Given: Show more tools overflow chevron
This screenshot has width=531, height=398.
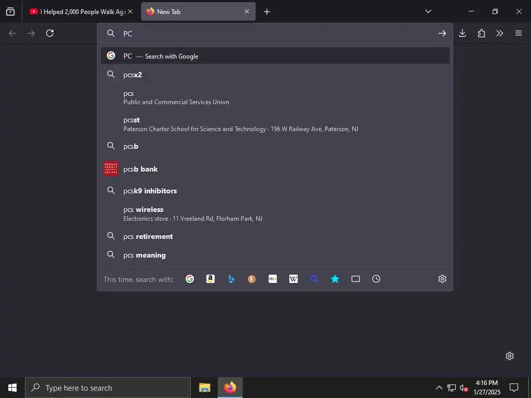Looking at the screenshot, I should coord(499,33).
